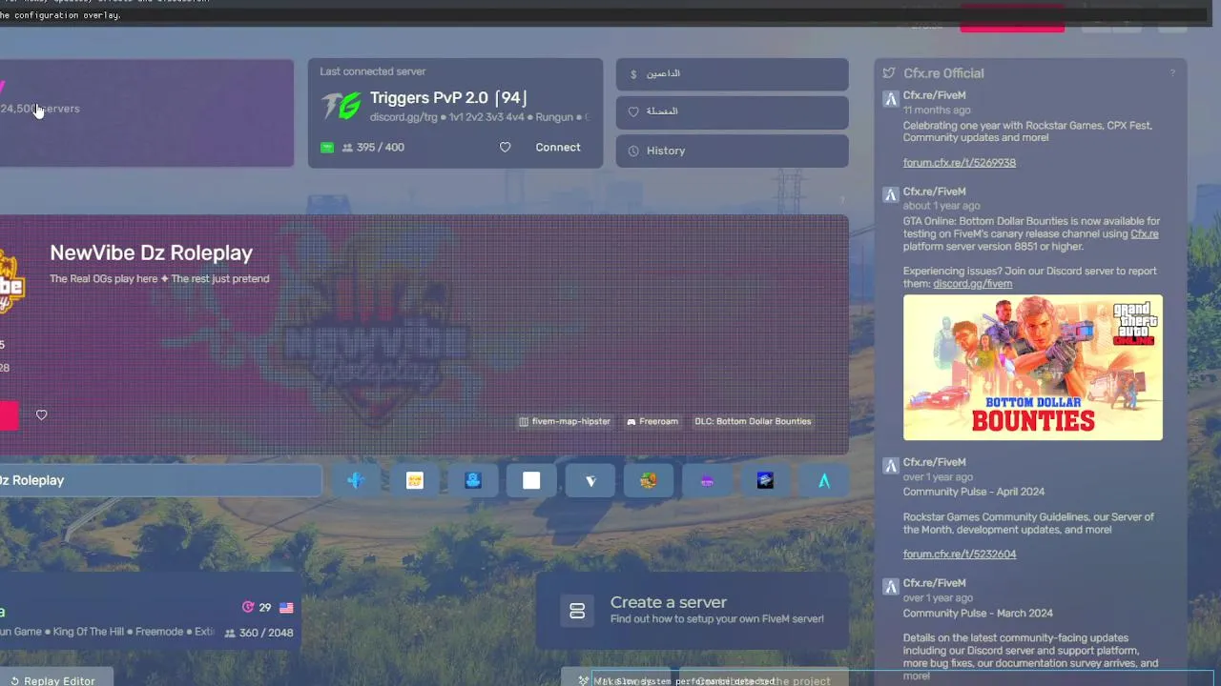Click the Last connected server label
Image resolution: width=1221 pixels, height=686 pixels.
tap(373, 71)
